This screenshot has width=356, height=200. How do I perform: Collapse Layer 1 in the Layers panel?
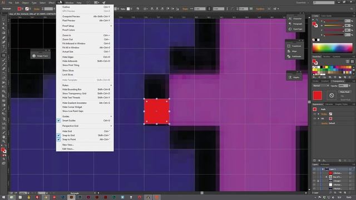tap(323, 169)
